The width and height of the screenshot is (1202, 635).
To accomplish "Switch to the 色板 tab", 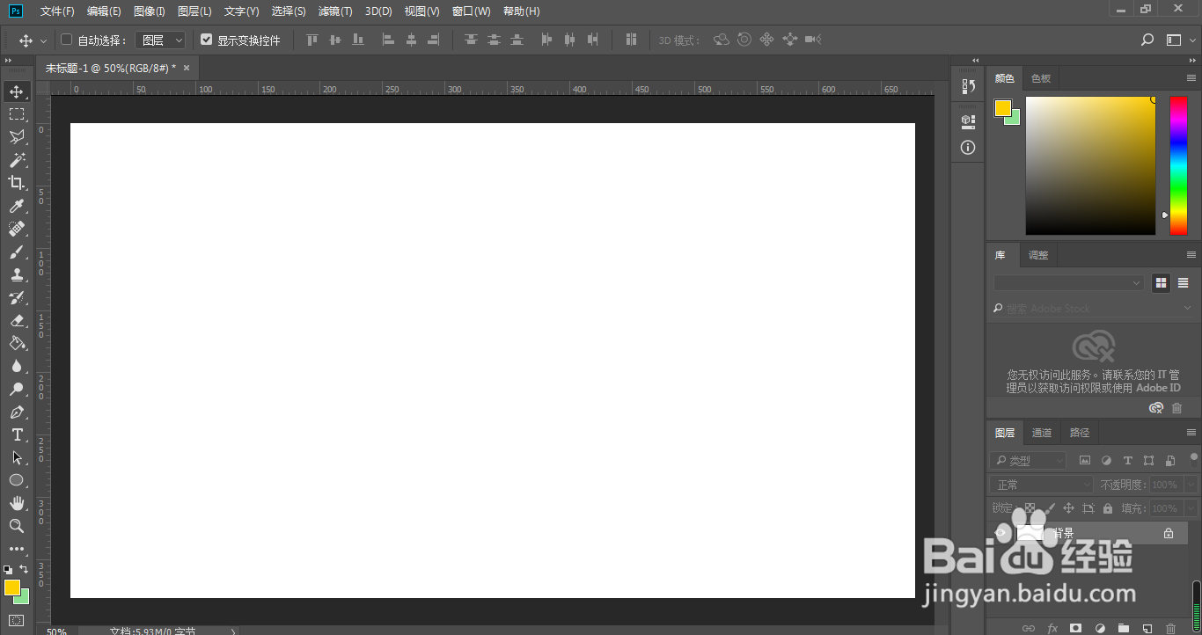I will (1041, 78).
